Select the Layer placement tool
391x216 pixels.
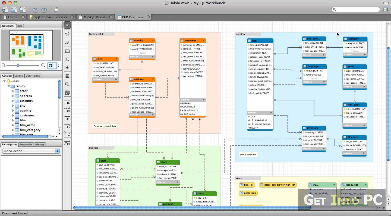(67, 51)
